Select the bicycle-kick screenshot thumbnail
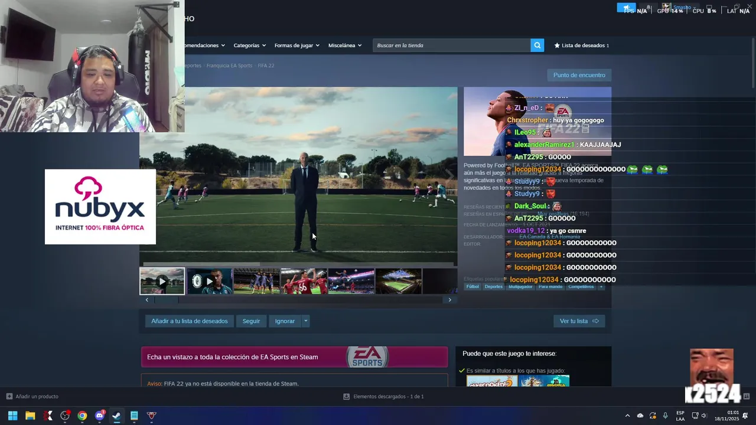This screenshot has width=756, height=425. coord(351,281)
